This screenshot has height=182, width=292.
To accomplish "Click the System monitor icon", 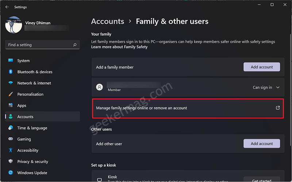I will [11, 61].
